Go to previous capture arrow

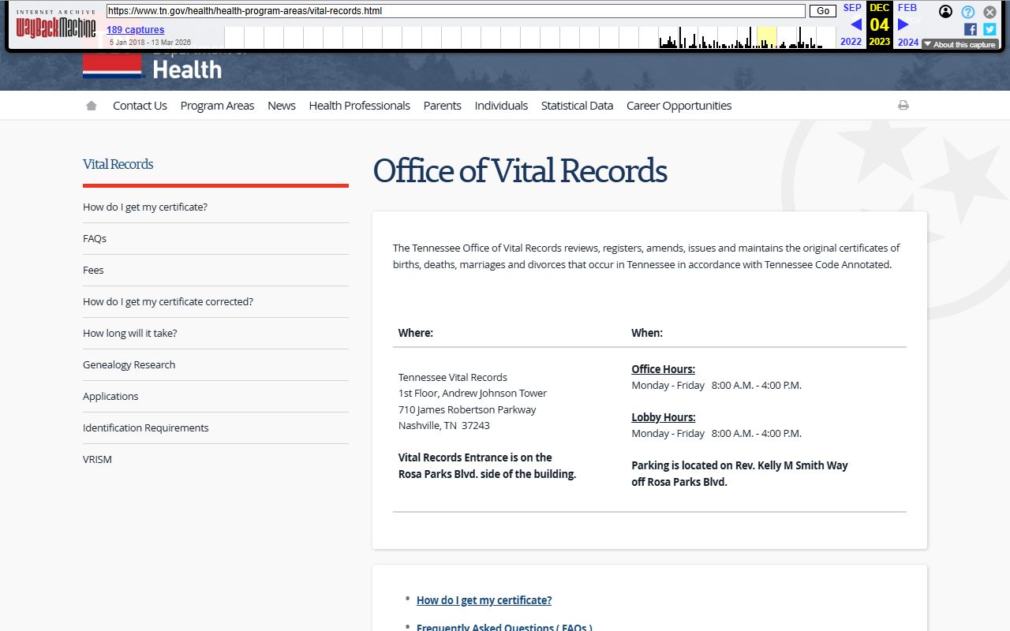coord(856,24)
